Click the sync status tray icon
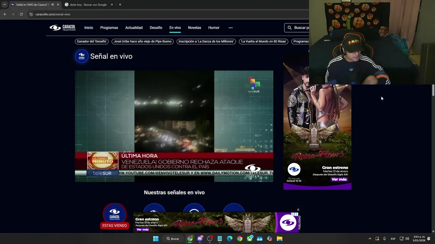Viewport: 435px width, 244px height. point(377,239)
